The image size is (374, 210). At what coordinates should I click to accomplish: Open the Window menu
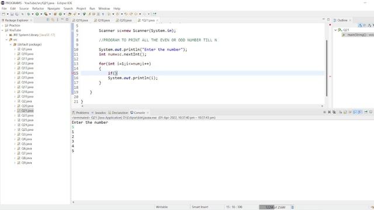[x=104, y=8]
